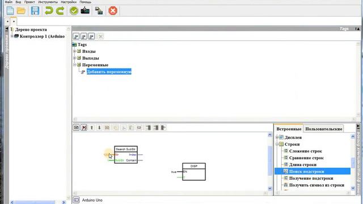Click the rightmost block icon in diagram toolbar
The height and width of the screenshot is (204, 363).
163,127
